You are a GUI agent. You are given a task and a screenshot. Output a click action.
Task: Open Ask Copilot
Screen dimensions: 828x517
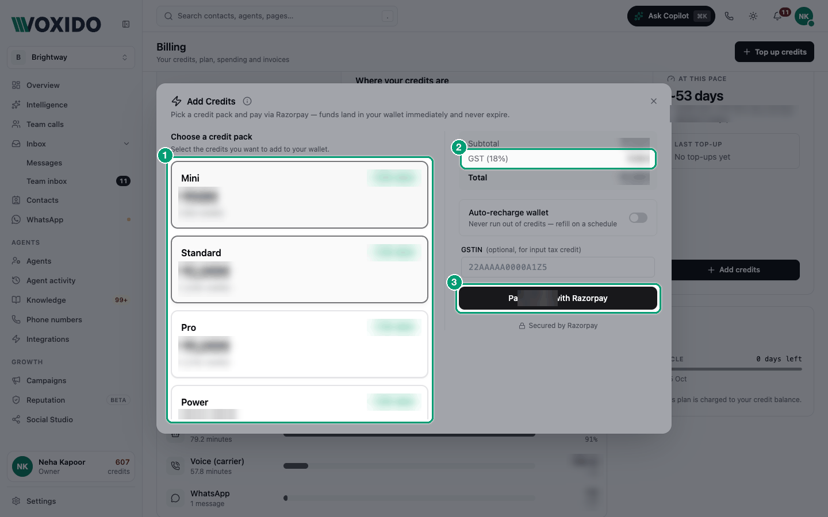click(x=671, y=16)
